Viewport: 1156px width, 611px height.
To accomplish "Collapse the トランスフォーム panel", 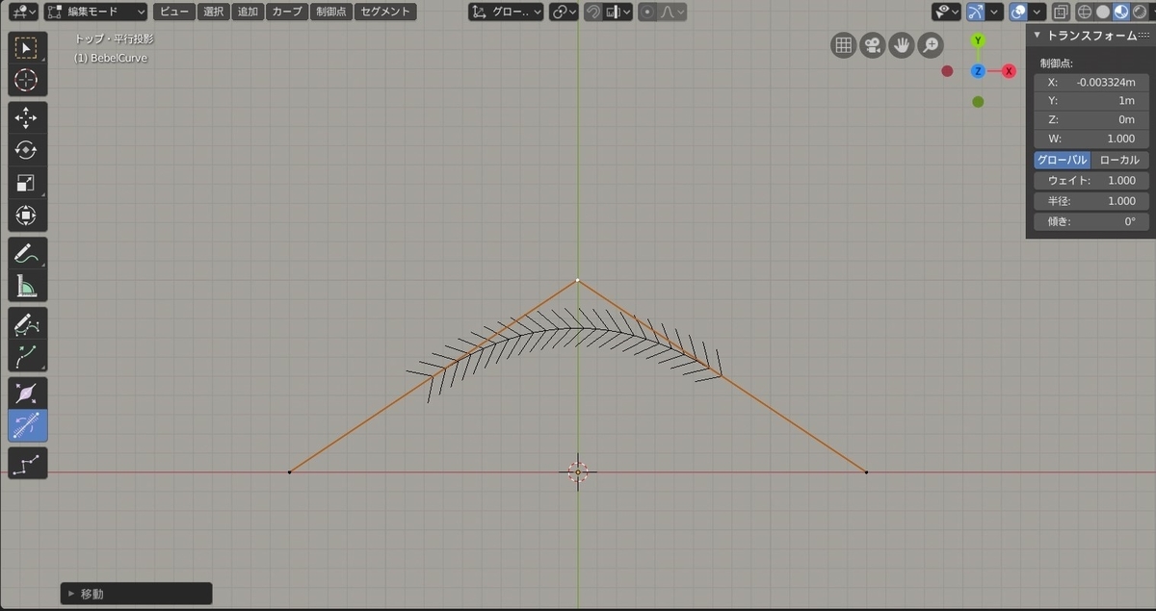I will click(x=1038, y=35).
